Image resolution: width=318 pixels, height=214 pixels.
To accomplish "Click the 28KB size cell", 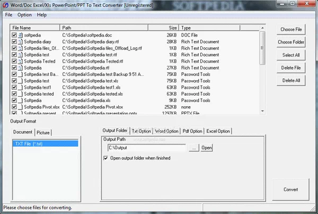I will (x=172, y=41).
